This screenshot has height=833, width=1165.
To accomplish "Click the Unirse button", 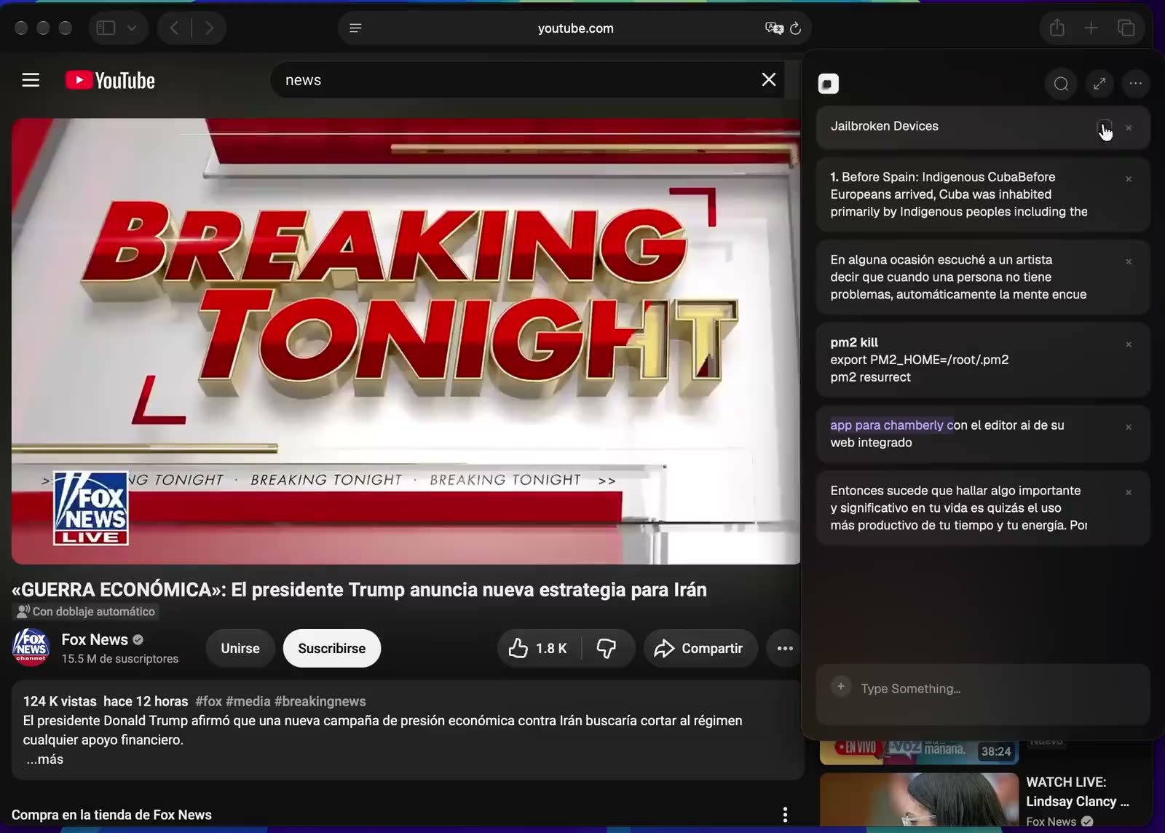I will pos(240,648).
